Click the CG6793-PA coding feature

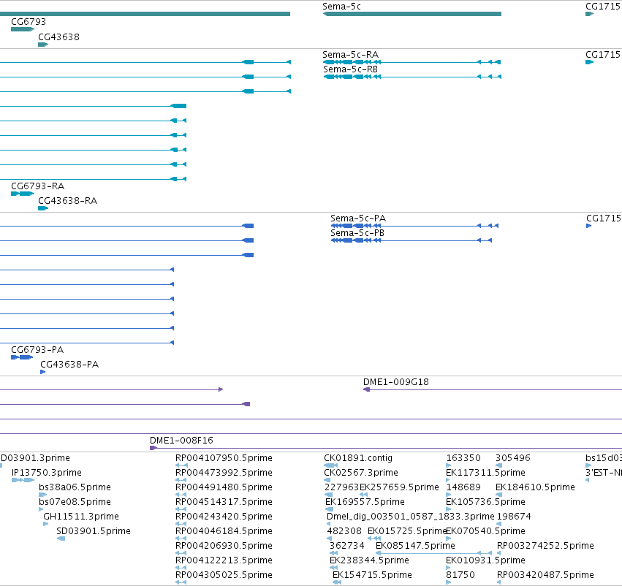click(x=22, y=357)
